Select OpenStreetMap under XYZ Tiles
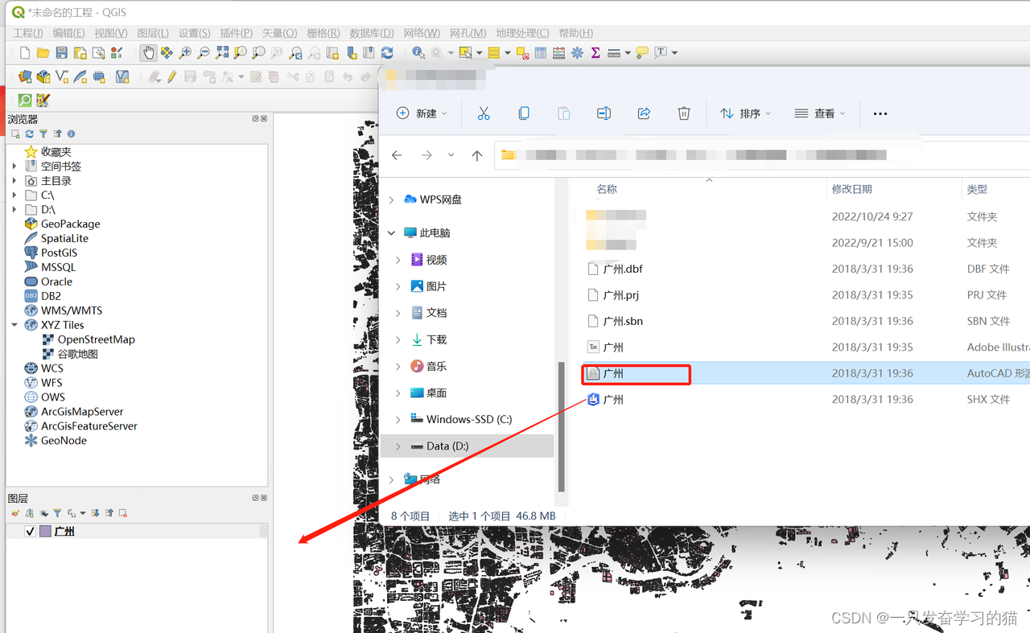The height and width of the screenshot is (633, 1030). tap(96, 339)
